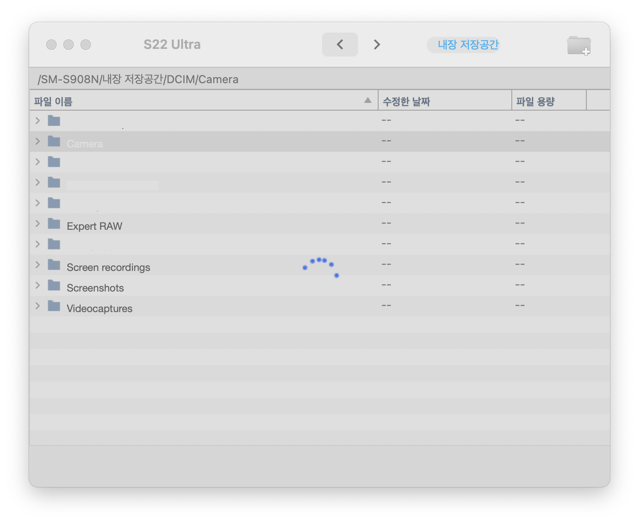Select the Expert RAW folder name

95,226
